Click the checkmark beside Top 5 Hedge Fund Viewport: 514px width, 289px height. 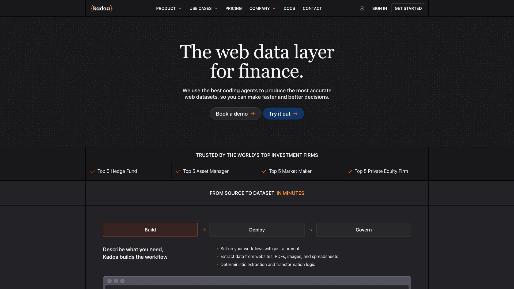93,171
